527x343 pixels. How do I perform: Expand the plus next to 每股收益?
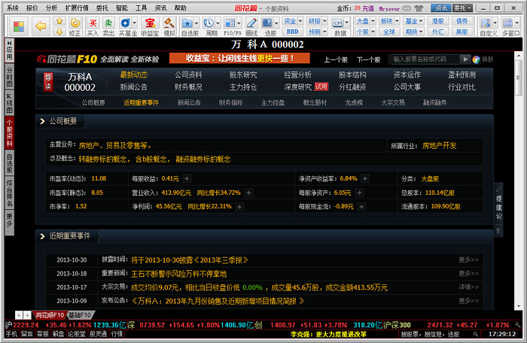click(x=187, y=179)
